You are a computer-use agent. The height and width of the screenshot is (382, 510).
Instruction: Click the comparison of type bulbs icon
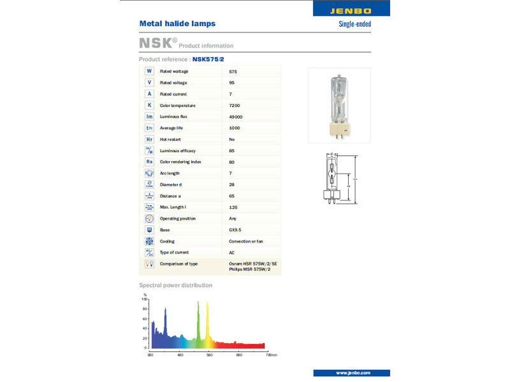coord(149,264)
